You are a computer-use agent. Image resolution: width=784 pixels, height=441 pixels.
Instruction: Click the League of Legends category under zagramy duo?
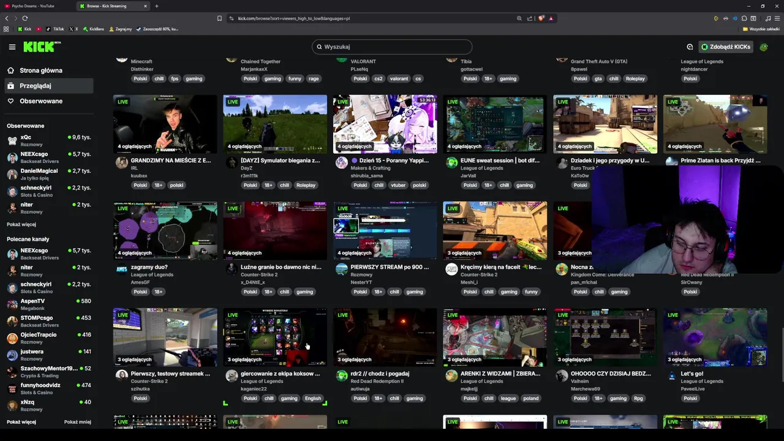(152, 274)
